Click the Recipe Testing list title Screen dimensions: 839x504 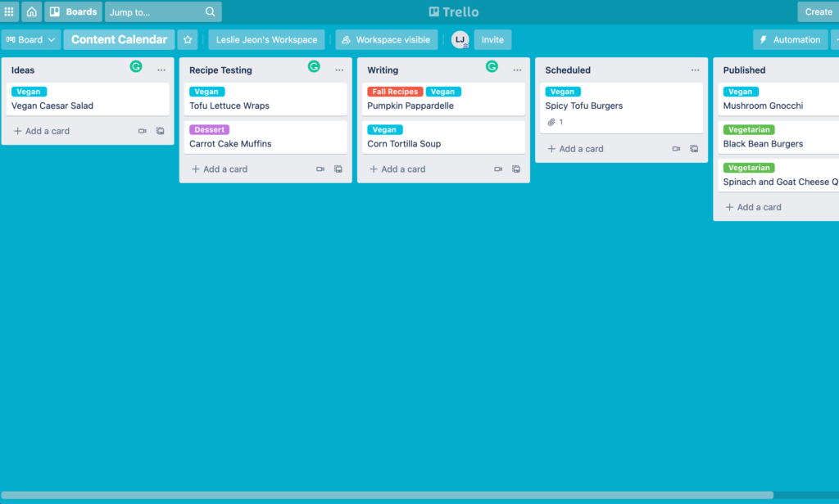pos(220,70)
